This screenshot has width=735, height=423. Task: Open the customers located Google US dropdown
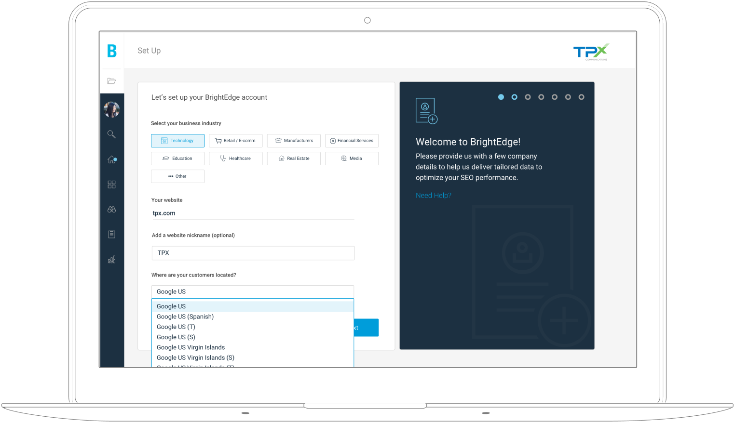tap(253, 292)
